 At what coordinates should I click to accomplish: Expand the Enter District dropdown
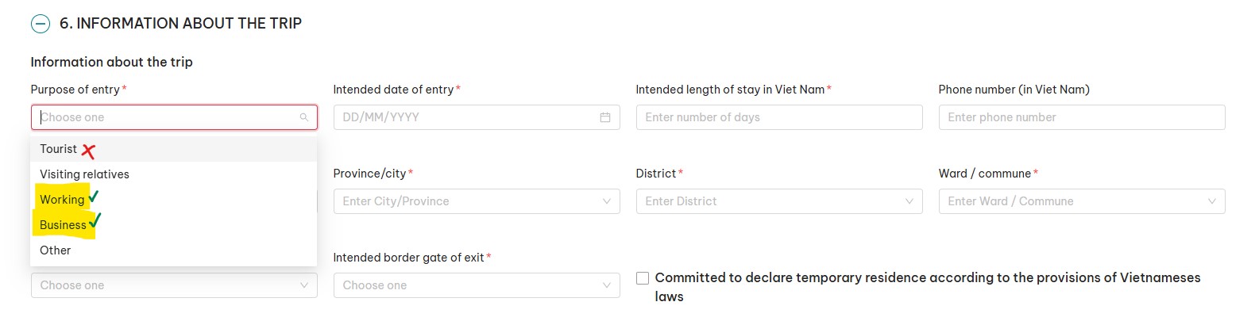[x=770, y=201]
